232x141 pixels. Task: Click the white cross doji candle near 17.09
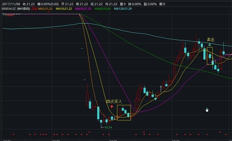point(161,89)
